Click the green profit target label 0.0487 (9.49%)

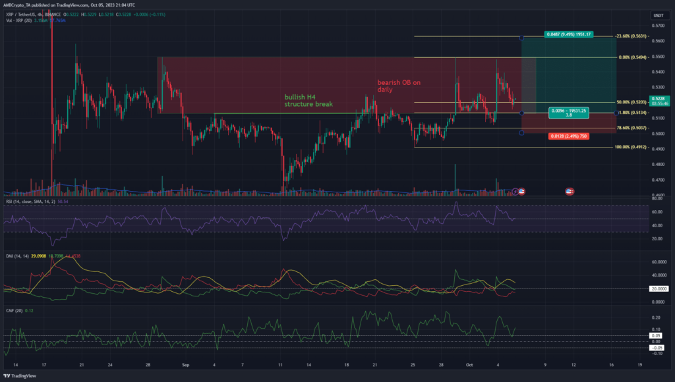click(x=570, y=33)
